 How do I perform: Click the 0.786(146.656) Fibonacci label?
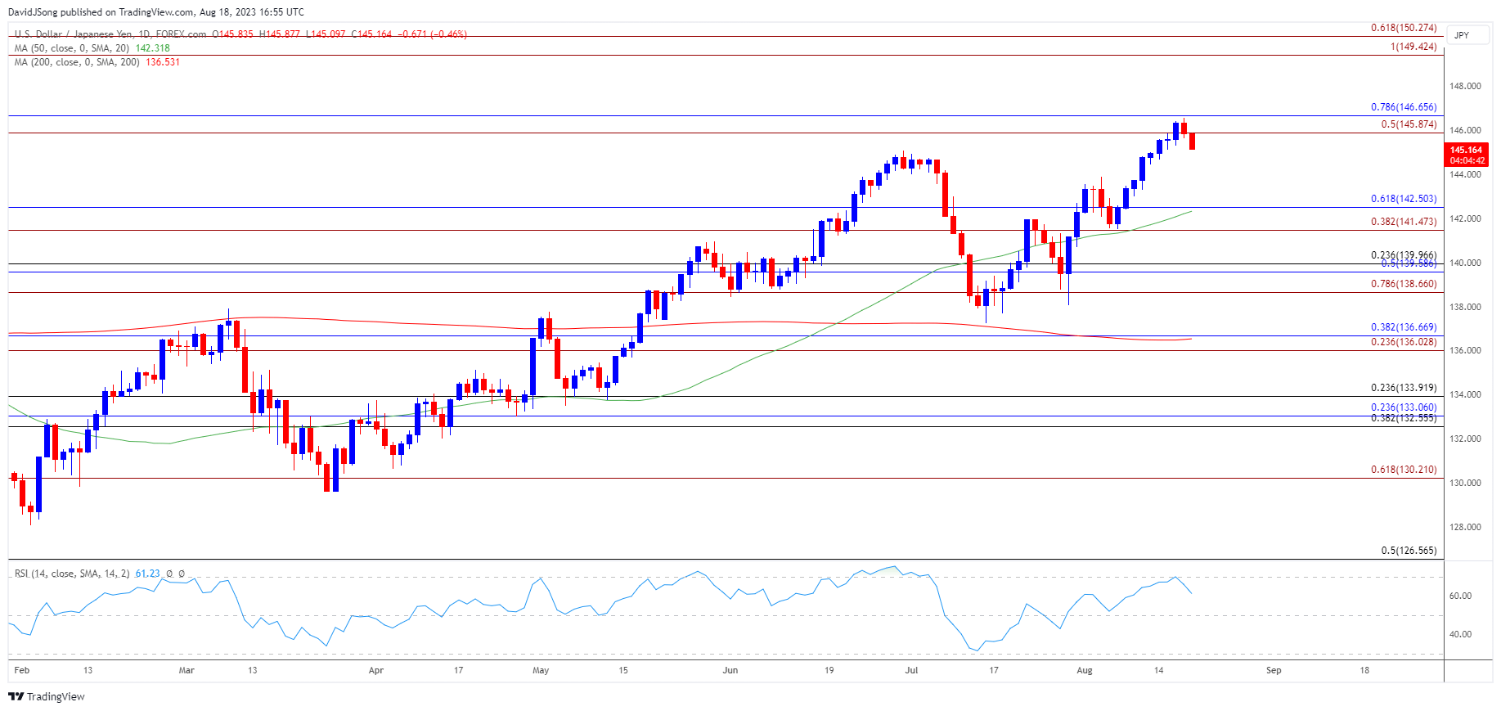click(1404, 107)
